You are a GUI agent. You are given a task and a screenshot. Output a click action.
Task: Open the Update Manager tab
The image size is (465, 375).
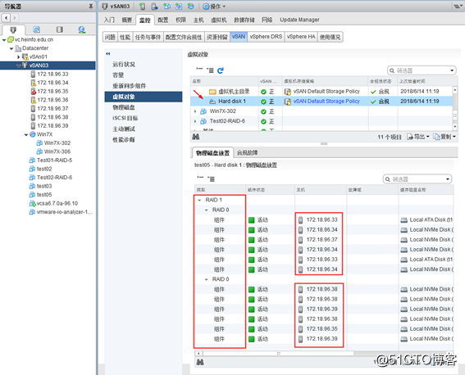click(x=299, y=20)
